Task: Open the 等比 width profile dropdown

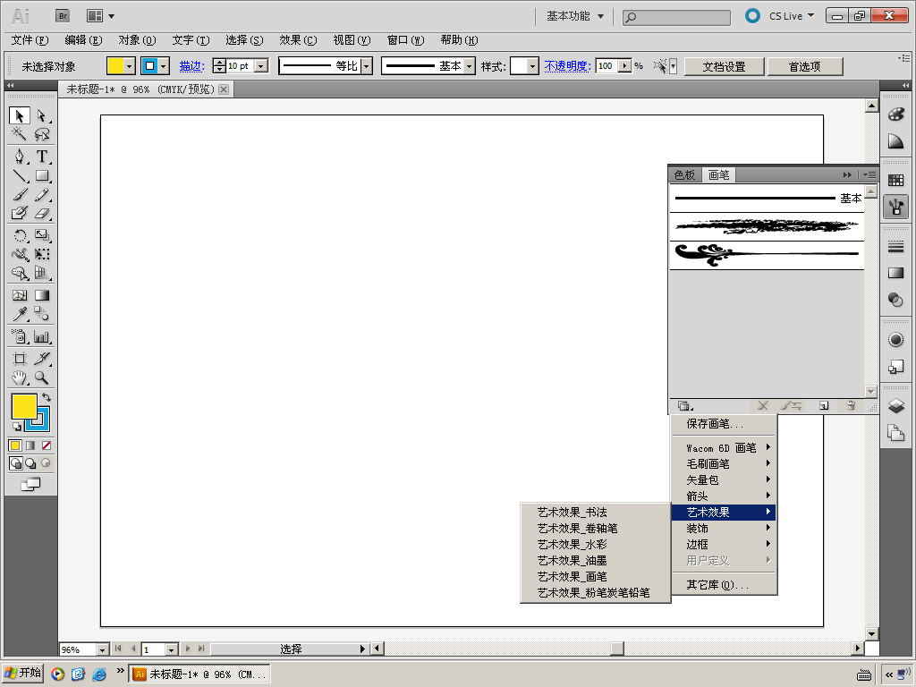Action: coord(366,66)
